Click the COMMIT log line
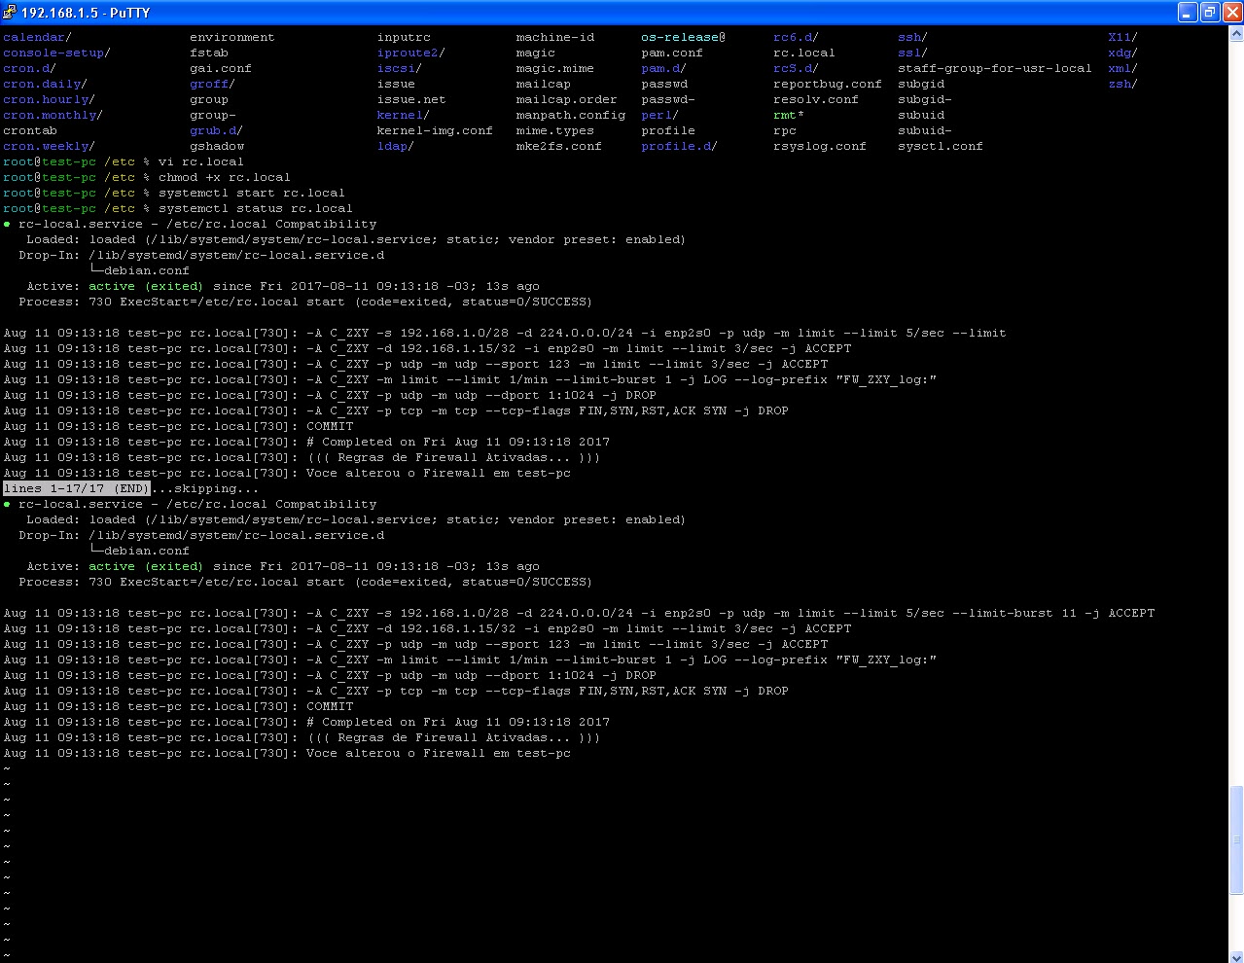This screenshot has height=963, width=1244. 330,426
